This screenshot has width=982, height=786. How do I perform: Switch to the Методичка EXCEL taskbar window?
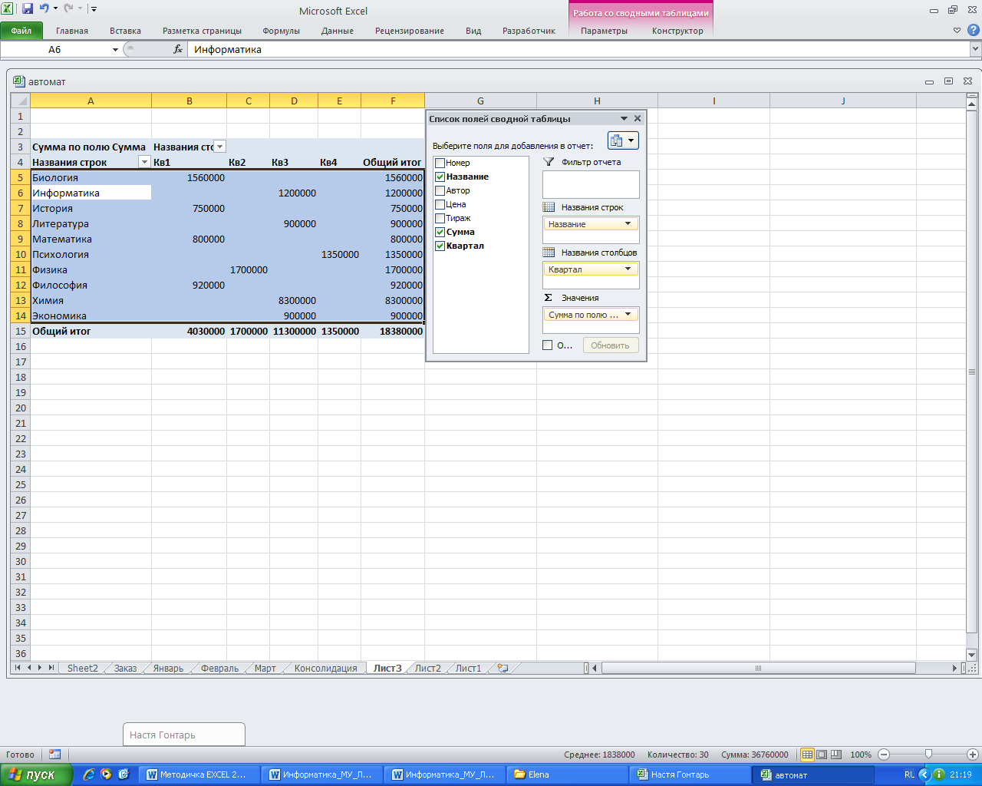coord(201,774)
